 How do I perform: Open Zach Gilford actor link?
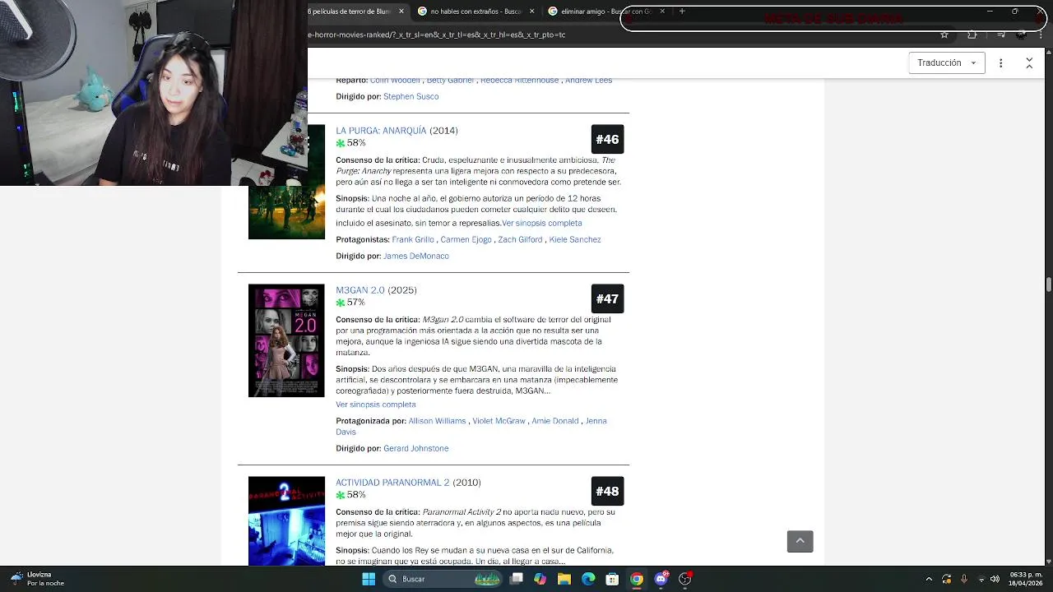click(520, 239)
